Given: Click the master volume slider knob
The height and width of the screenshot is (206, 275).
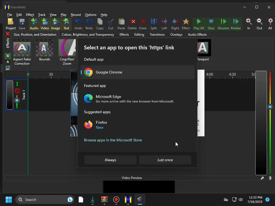Looking at the screenshot, I should (x=270, y=107).
